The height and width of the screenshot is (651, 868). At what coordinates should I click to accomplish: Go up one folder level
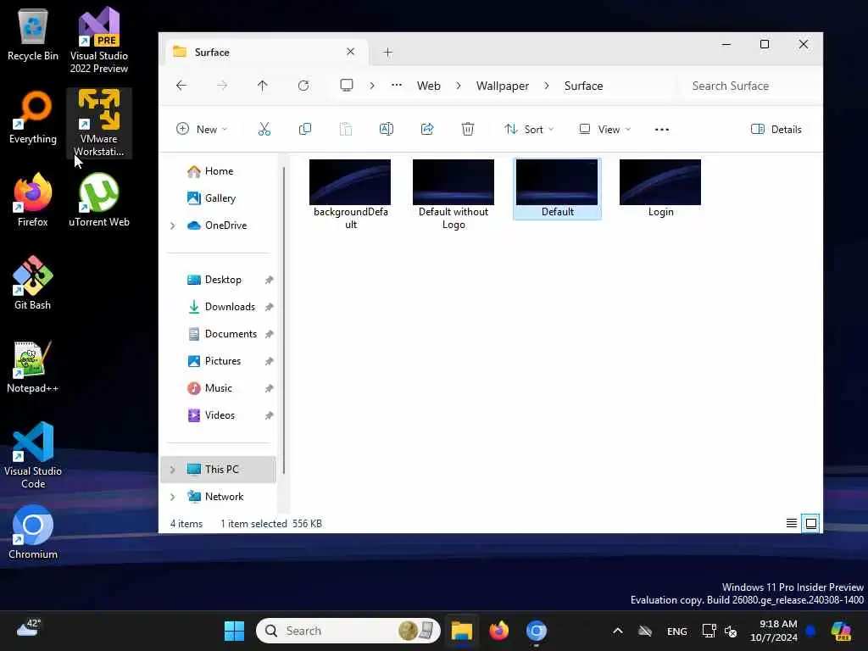[x=263, y=86]
